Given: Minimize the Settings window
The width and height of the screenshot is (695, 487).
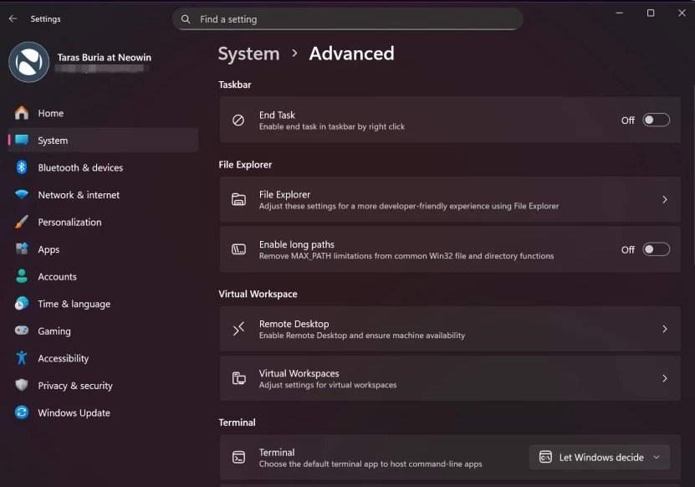Looking at the screenshot, I should 619,13.
